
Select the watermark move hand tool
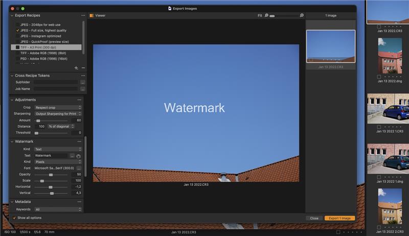click(x=78, y=156)
